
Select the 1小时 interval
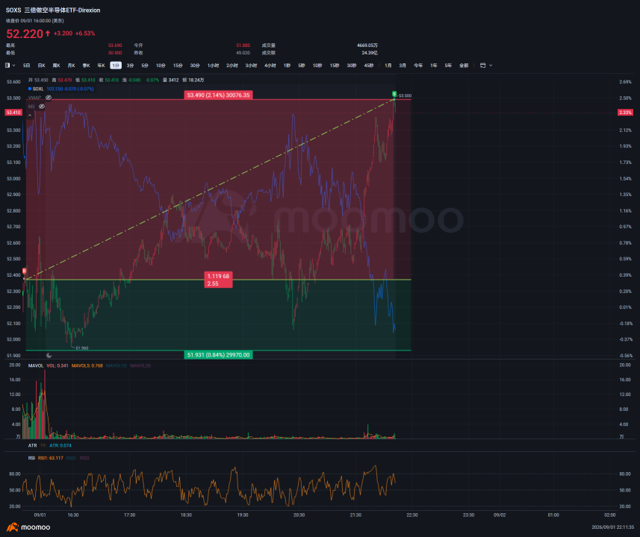(213, 65)
